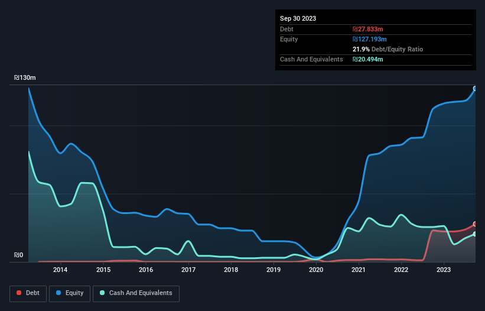Click the ₪0 y-axis label
Screen dimensions: 485x311
point(18,255)
